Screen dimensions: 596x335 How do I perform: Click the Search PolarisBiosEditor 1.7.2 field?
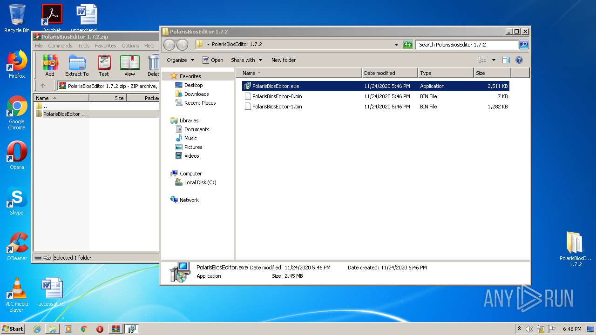467,45
